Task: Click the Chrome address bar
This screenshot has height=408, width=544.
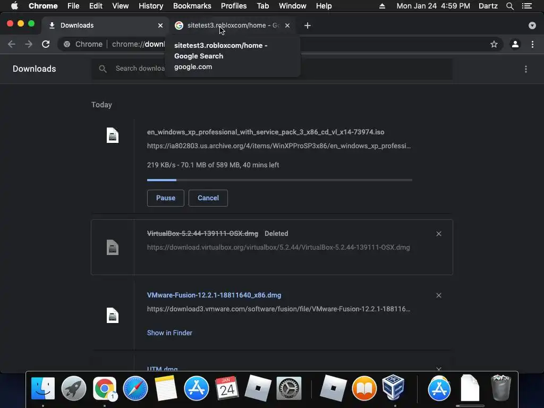Action: point(280,44)
